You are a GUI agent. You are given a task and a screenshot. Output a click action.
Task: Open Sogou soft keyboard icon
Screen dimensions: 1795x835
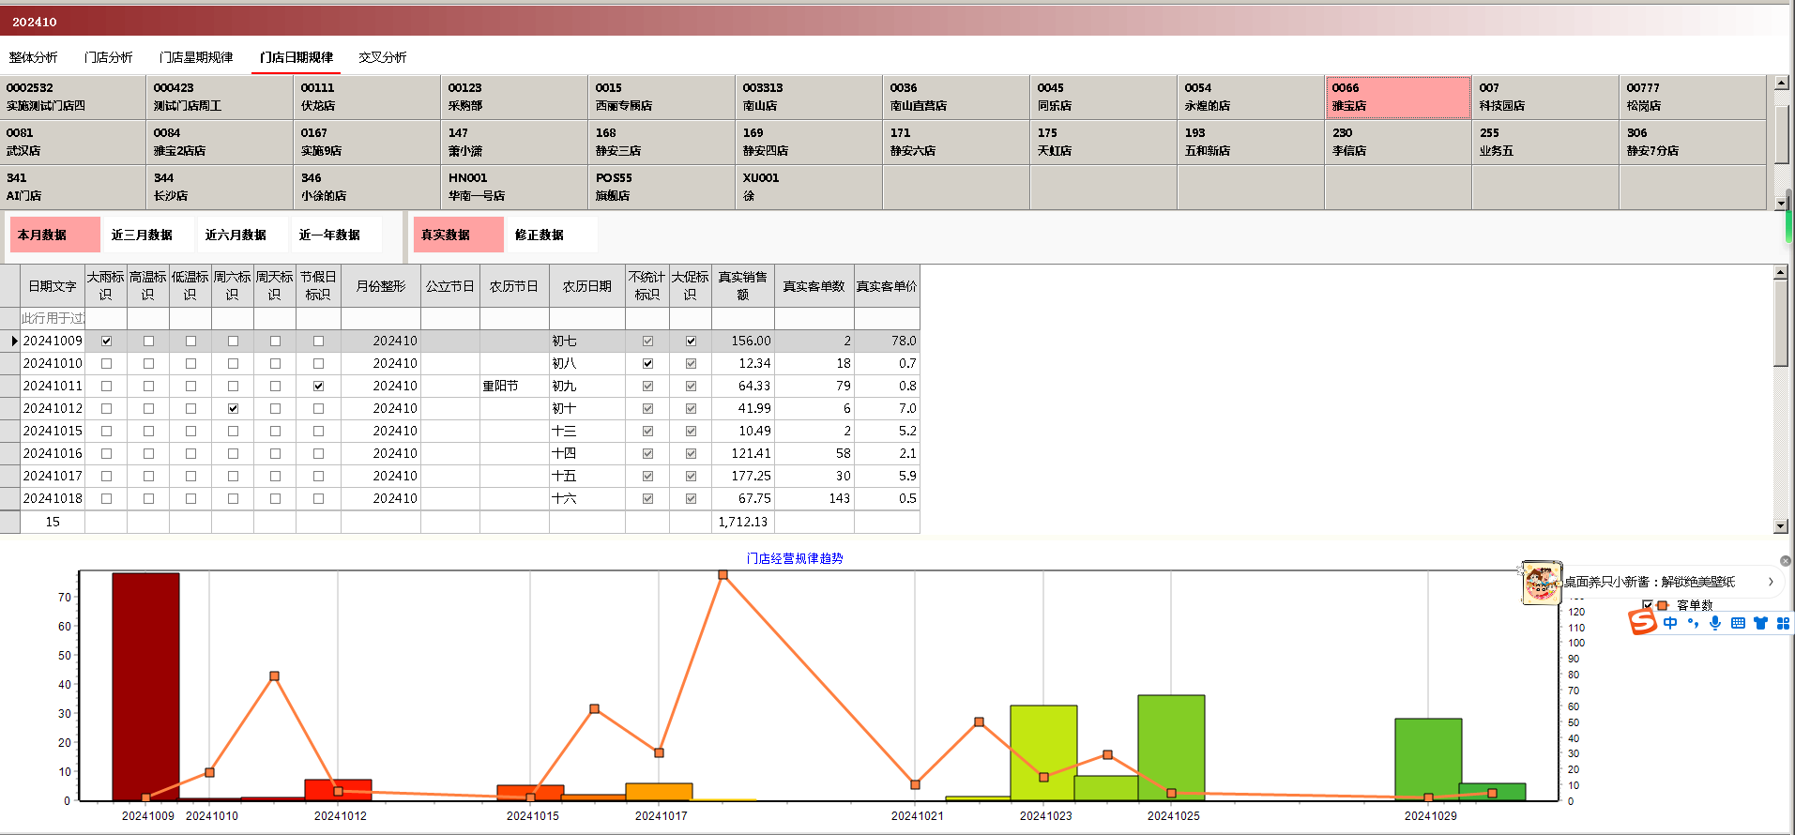point(1738,623)
